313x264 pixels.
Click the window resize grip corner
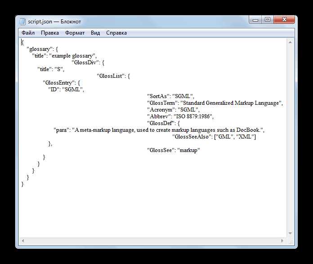point(291,242)
